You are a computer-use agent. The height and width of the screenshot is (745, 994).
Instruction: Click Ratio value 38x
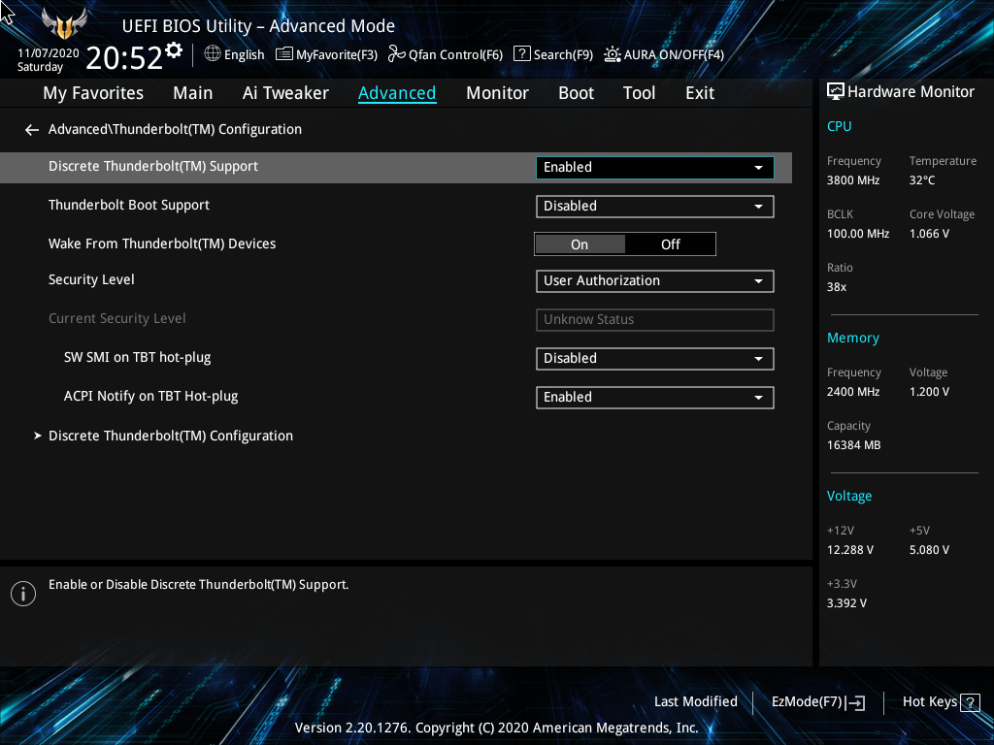tap(836, 287)
